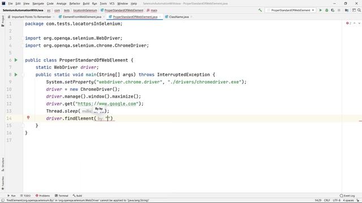
Task: Go to previous highlighted error arrow
Action: [355, 23]
